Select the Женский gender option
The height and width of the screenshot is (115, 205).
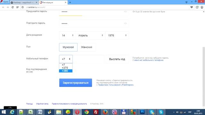pyautogui.click(x=86, y=47)
